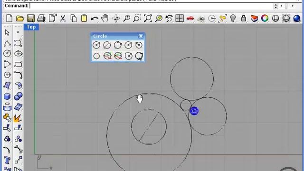Select the arrow pointer tool in the sidebar
The width and height of the screenshot is (304, 171).
coord(7,32)
